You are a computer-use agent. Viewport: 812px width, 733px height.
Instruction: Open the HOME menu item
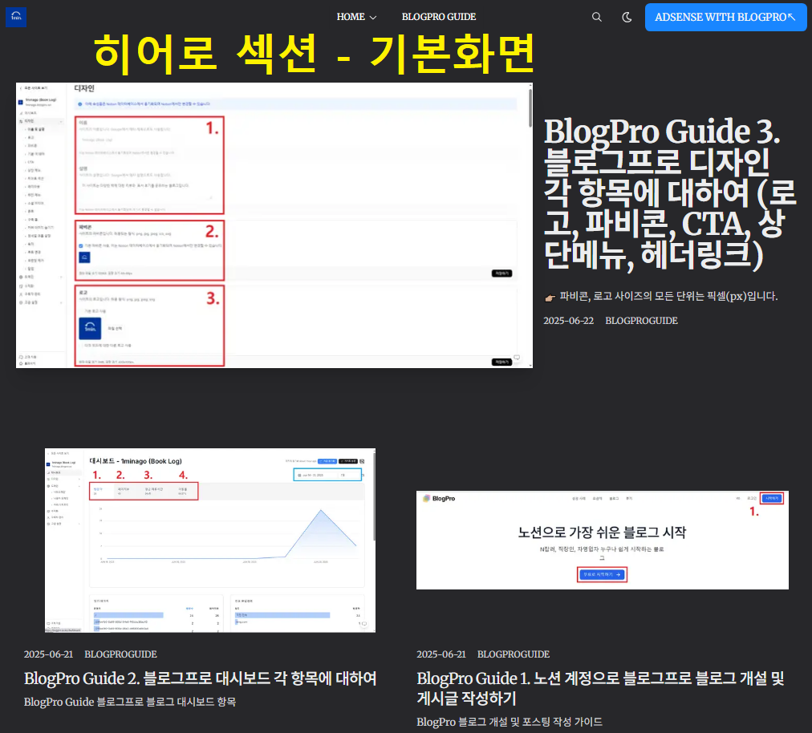tap(351, 17)
